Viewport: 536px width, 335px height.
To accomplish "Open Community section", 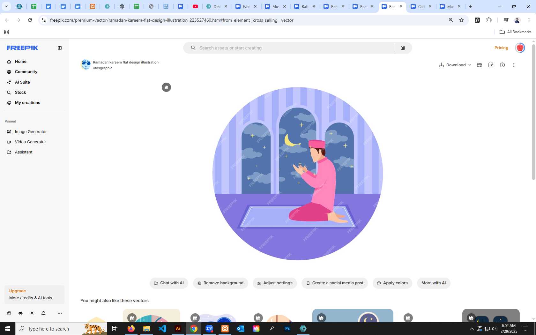I will coord(26,72).
